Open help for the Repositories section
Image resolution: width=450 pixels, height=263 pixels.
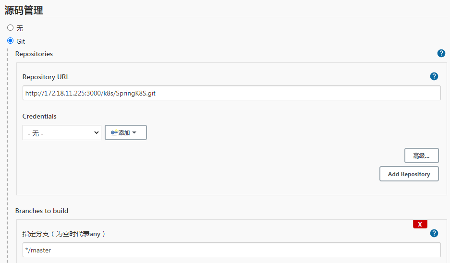click(441, 53)
